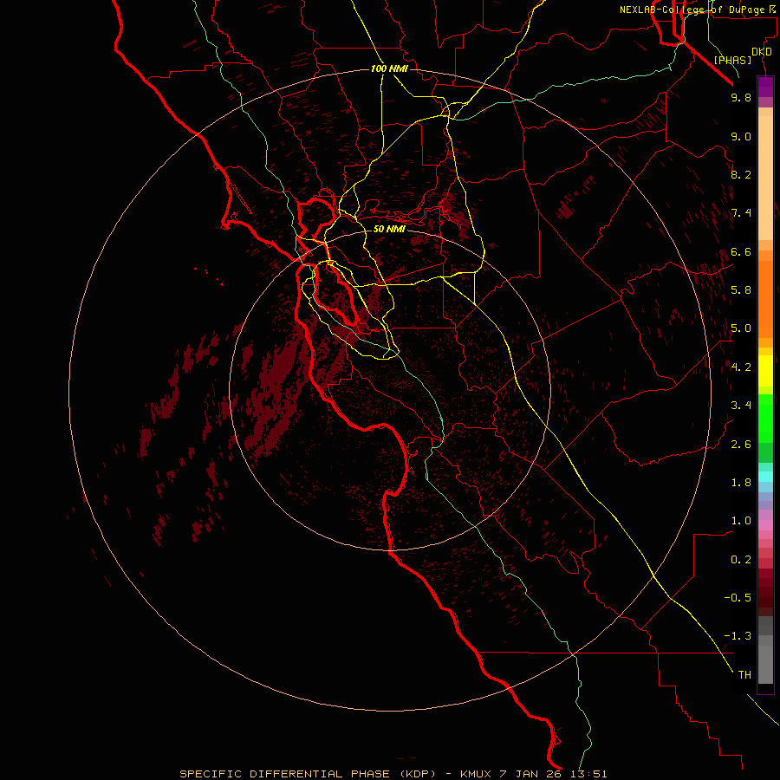780x780 pixels.
Task: Click the 3.4 scale value
Action: tap(741, 406)
